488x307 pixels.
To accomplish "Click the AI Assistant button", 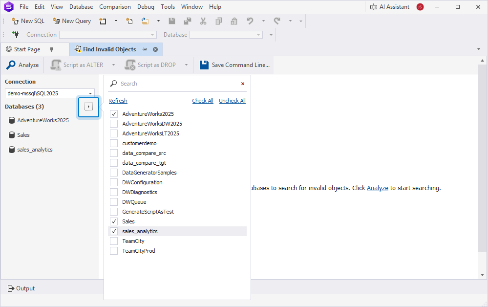I will pos(390,7).
